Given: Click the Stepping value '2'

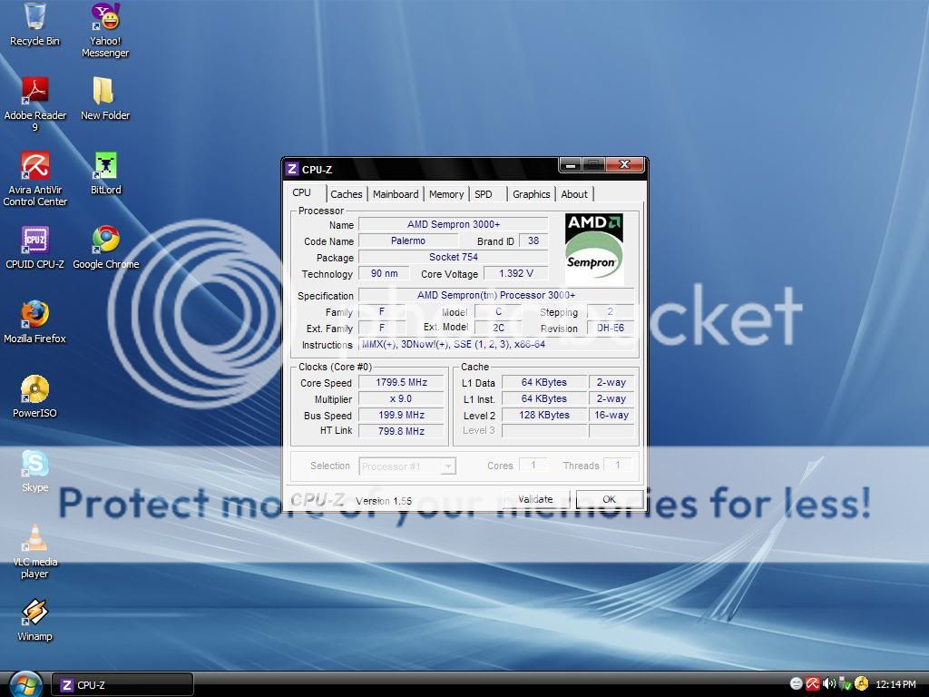Looking at the screenshot, I should click(x=611, y=311).
